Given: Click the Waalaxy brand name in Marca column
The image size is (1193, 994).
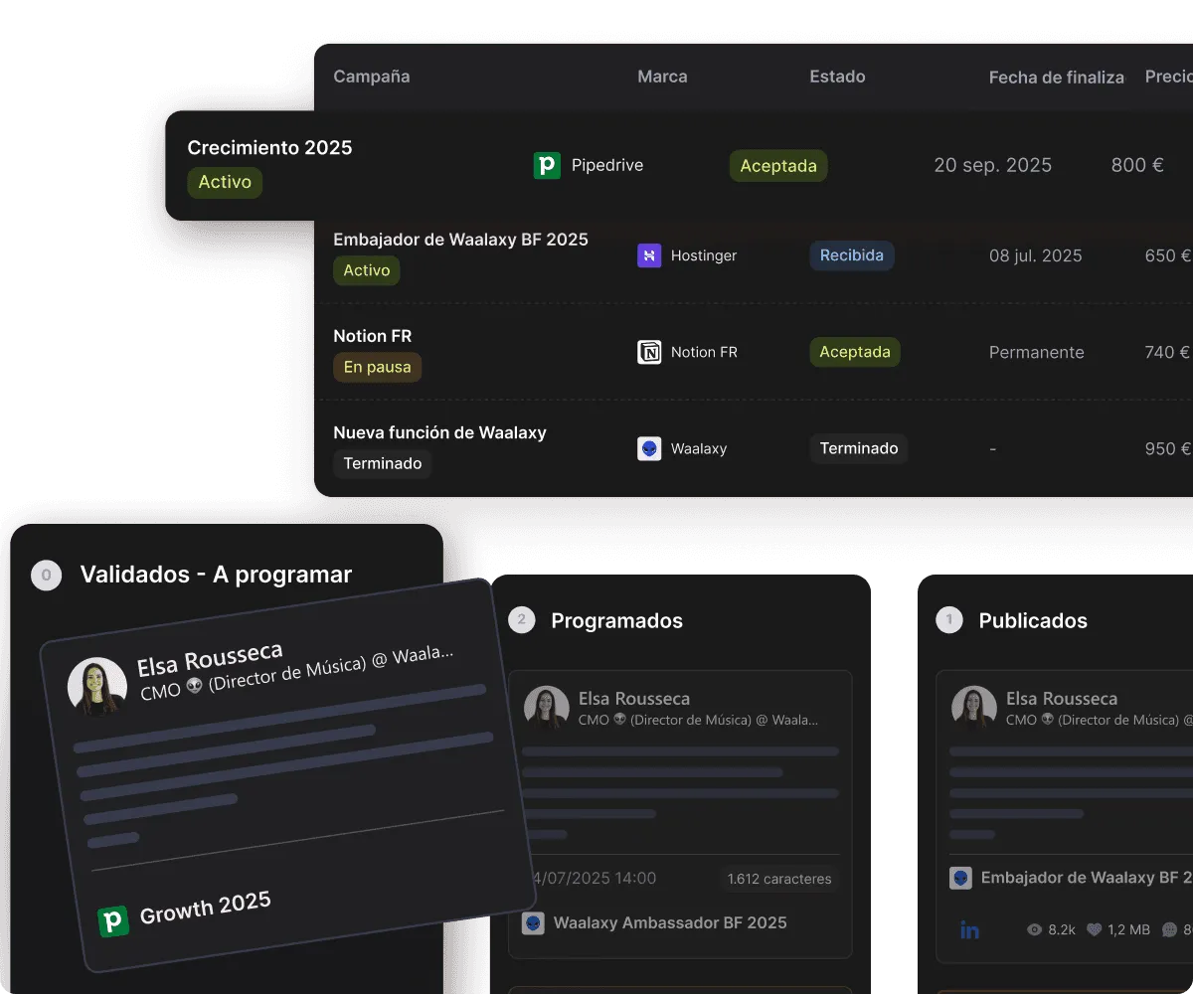Looking at the screenshot, I should coord(699,448).
